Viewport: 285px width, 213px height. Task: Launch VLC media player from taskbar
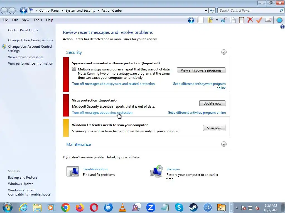pyautogui.click(x=122, y=207)
